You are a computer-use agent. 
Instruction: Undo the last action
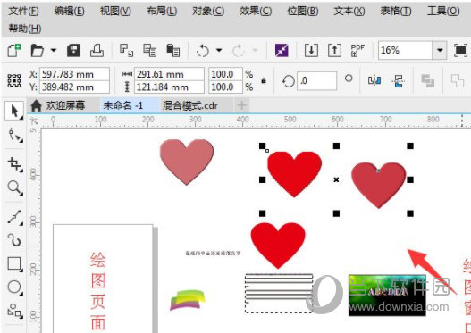tap(203, 50)
